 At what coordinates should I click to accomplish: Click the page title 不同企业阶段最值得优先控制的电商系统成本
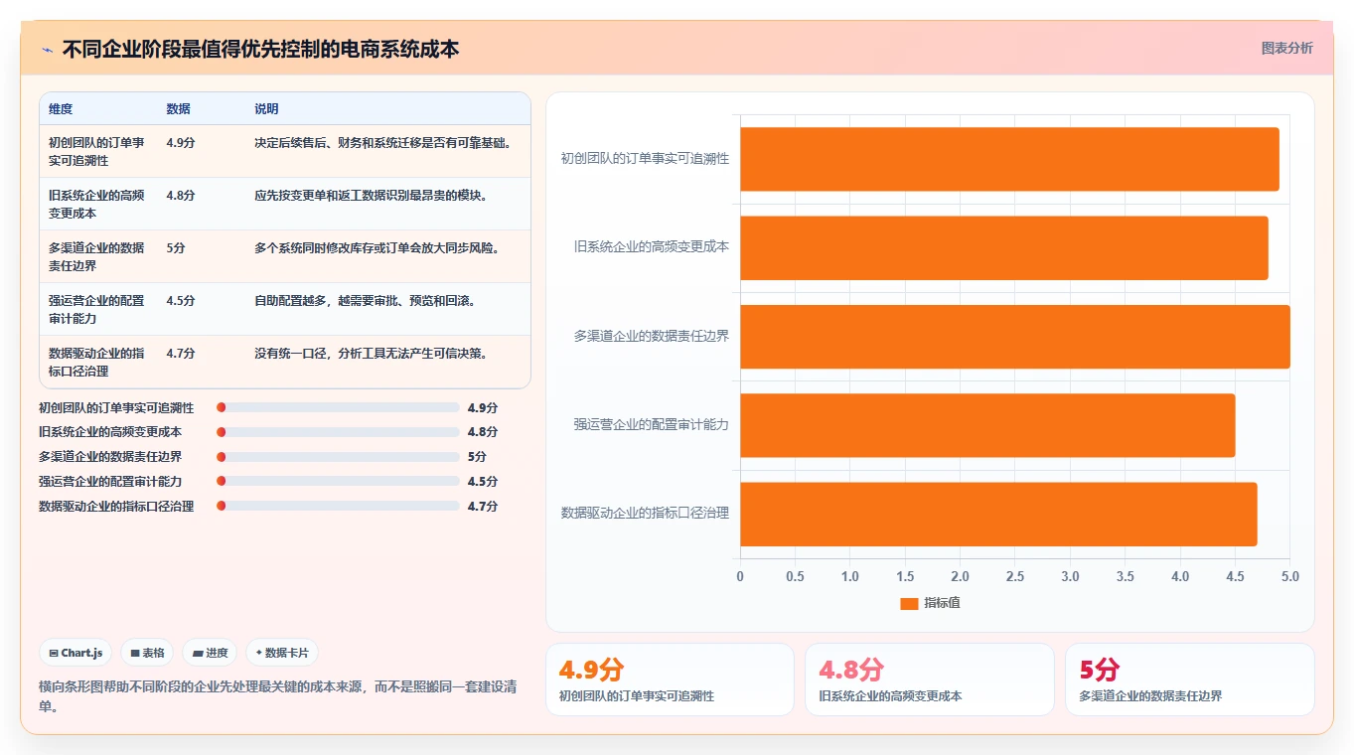click(260, 49)
